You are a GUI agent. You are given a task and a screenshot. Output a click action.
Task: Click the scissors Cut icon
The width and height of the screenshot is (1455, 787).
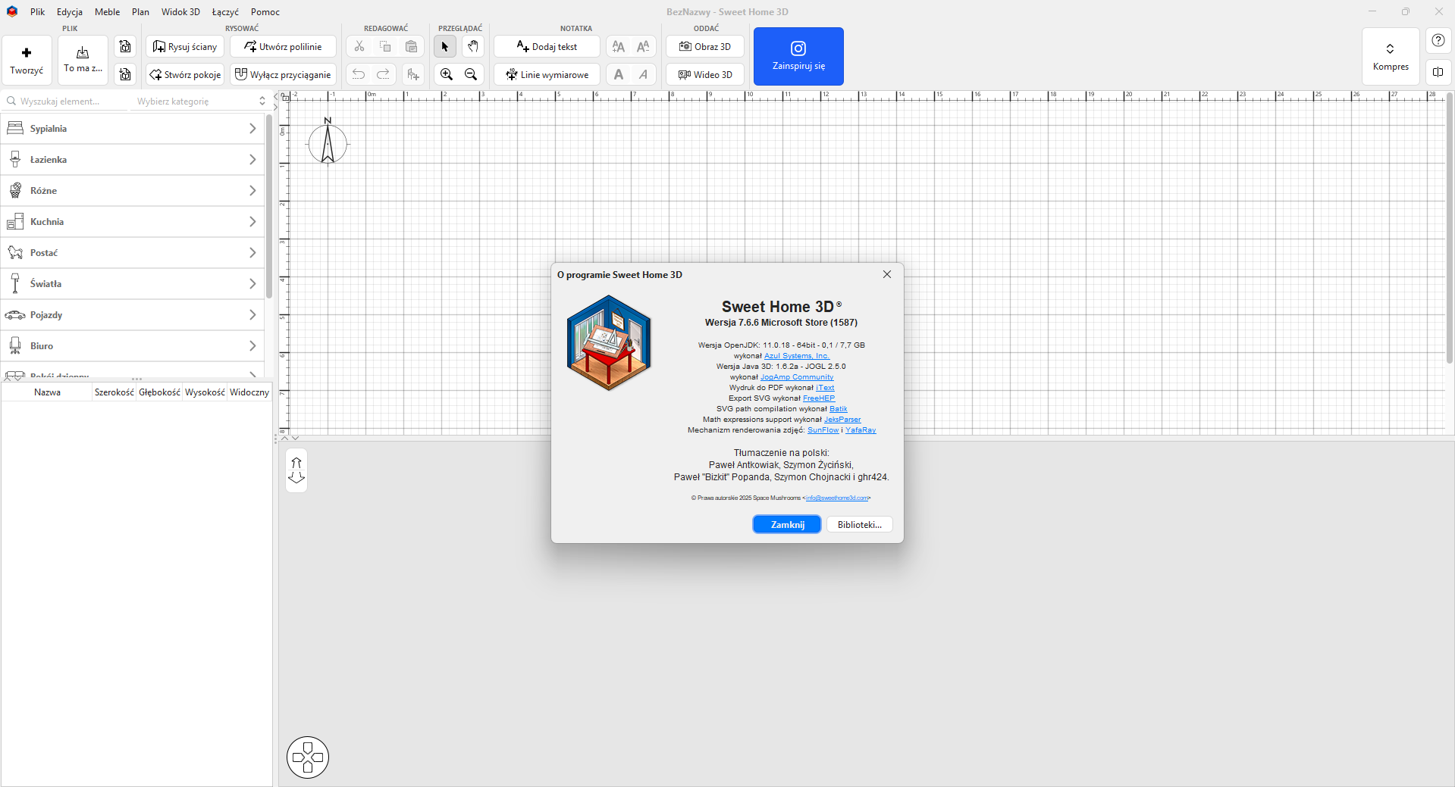coord(359,46)
